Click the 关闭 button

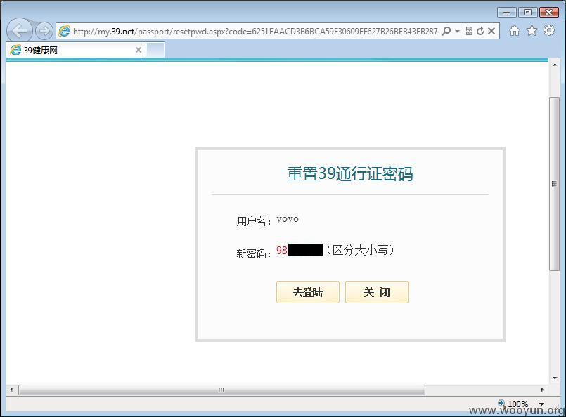click(x=376, y=292)
